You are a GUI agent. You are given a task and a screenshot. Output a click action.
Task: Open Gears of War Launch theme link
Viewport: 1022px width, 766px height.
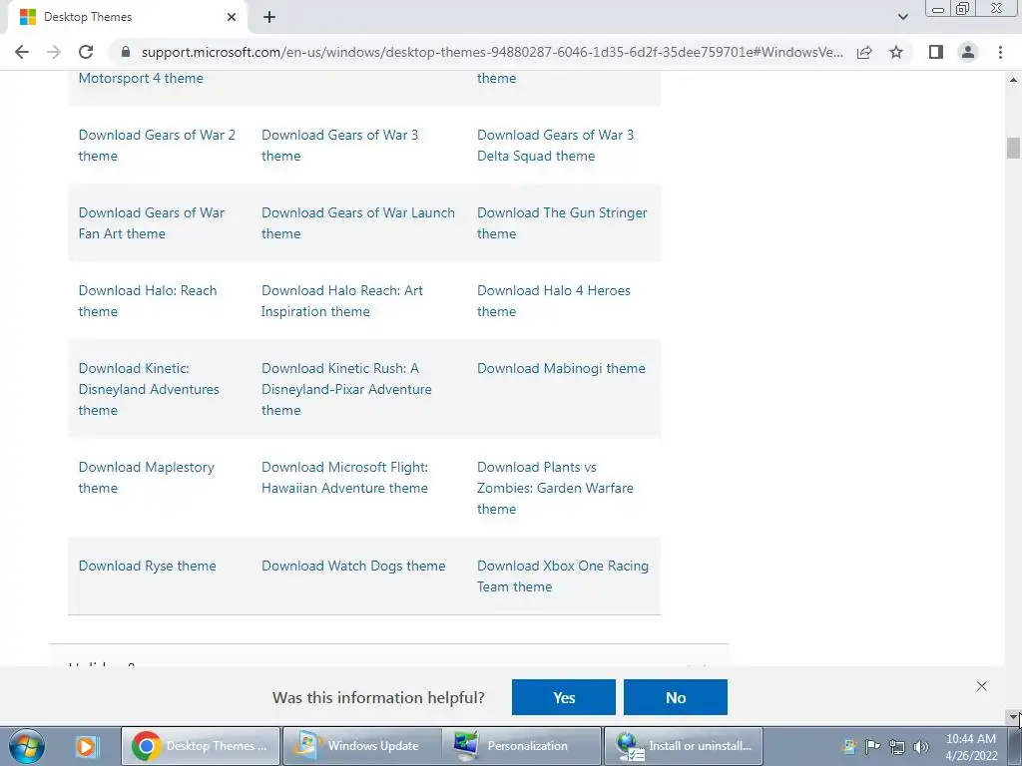(x=358, y=222)
